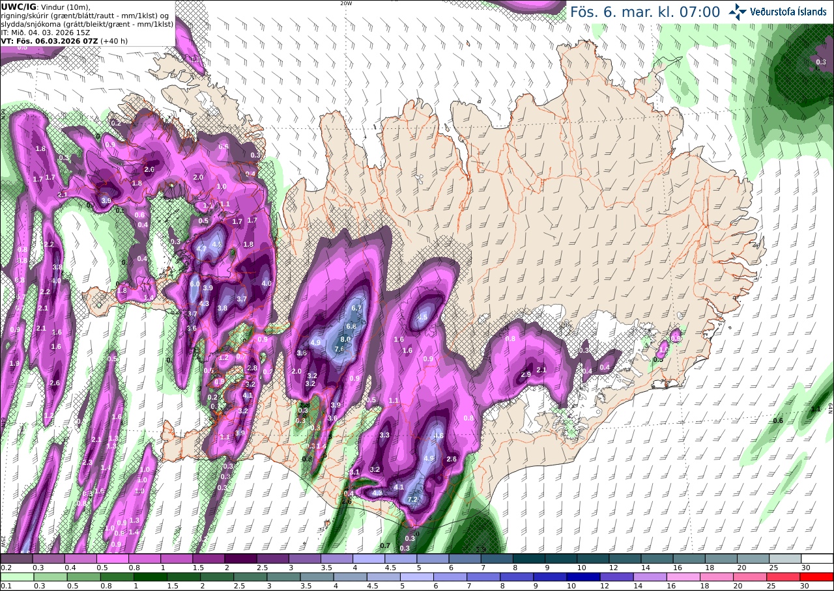
Task: Pick upper legend pale grey swatch 25 to 30
Action: tap(785, 558)
